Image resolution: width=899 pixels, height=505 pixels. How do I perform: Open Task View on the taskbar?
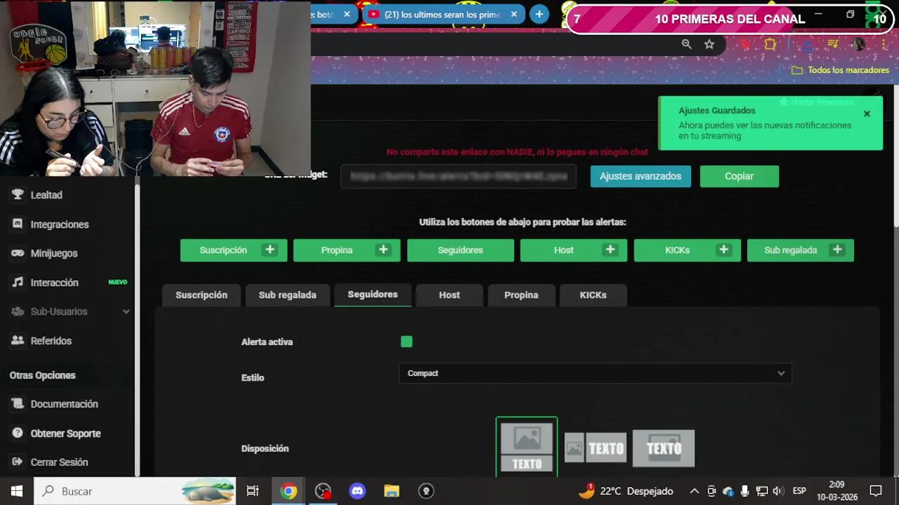253,491
